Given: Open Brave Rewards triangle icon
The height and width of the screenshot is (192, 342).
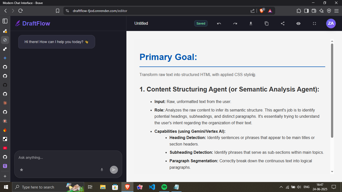Looking at the screenshot, I should point(270,11).
